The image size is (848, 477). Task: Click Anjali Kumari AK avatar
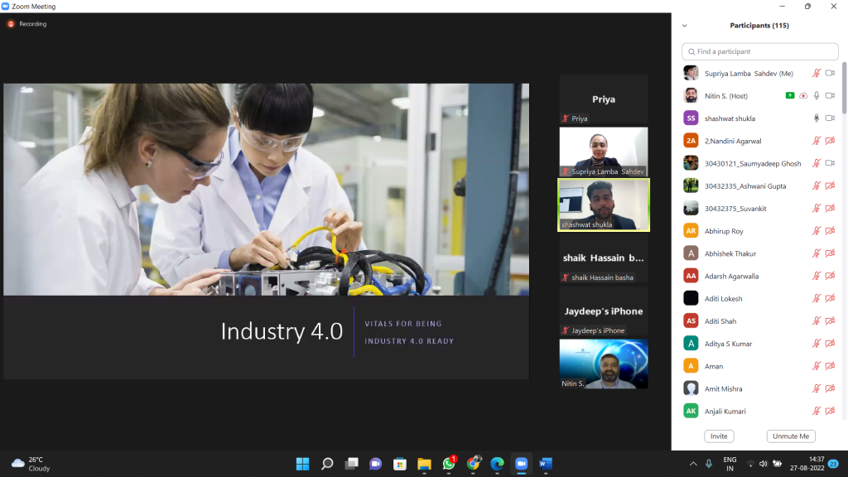point(691,411)
